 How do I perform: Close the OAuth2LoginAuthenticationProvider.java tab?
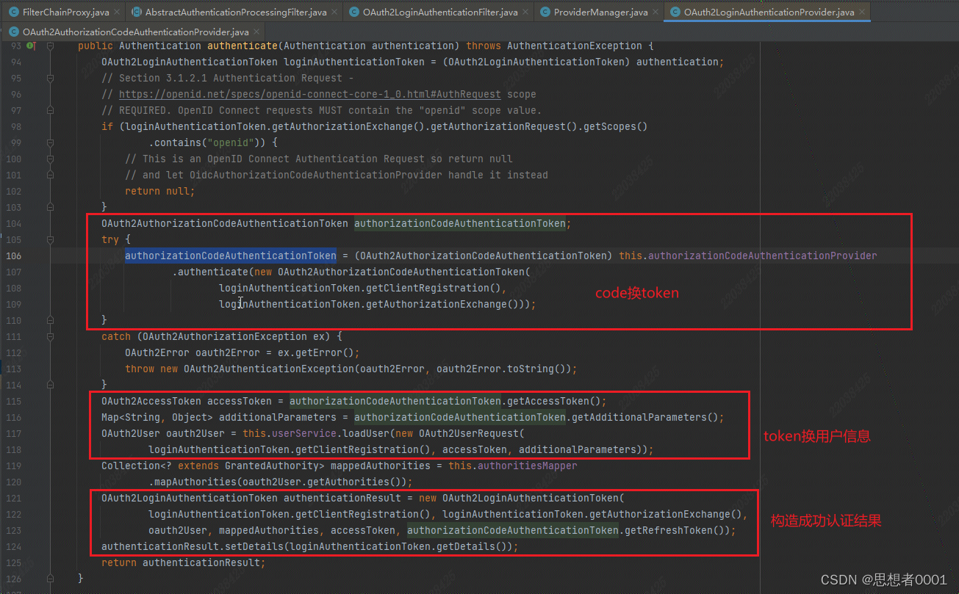pos(861,12)
